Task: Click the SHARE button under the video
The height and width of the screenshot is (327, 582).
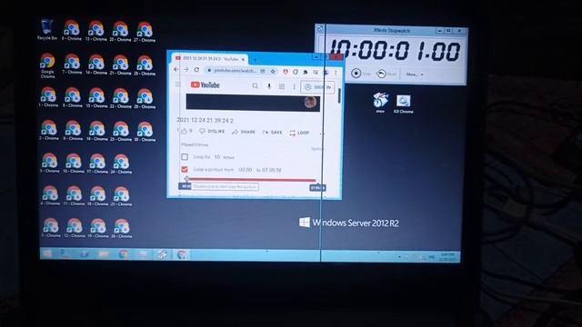Action: (x=244, y=132)
